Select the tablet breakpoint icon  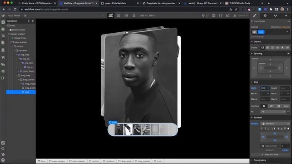pos(119,15)
